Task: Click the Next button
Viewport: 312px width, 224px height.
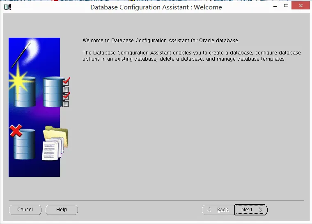Action: coord(251,210)
